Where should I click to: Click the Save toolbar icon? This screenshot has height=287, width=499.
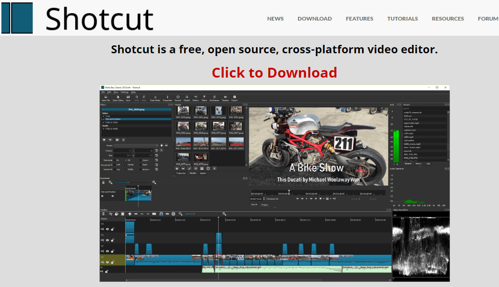[128, 98]
